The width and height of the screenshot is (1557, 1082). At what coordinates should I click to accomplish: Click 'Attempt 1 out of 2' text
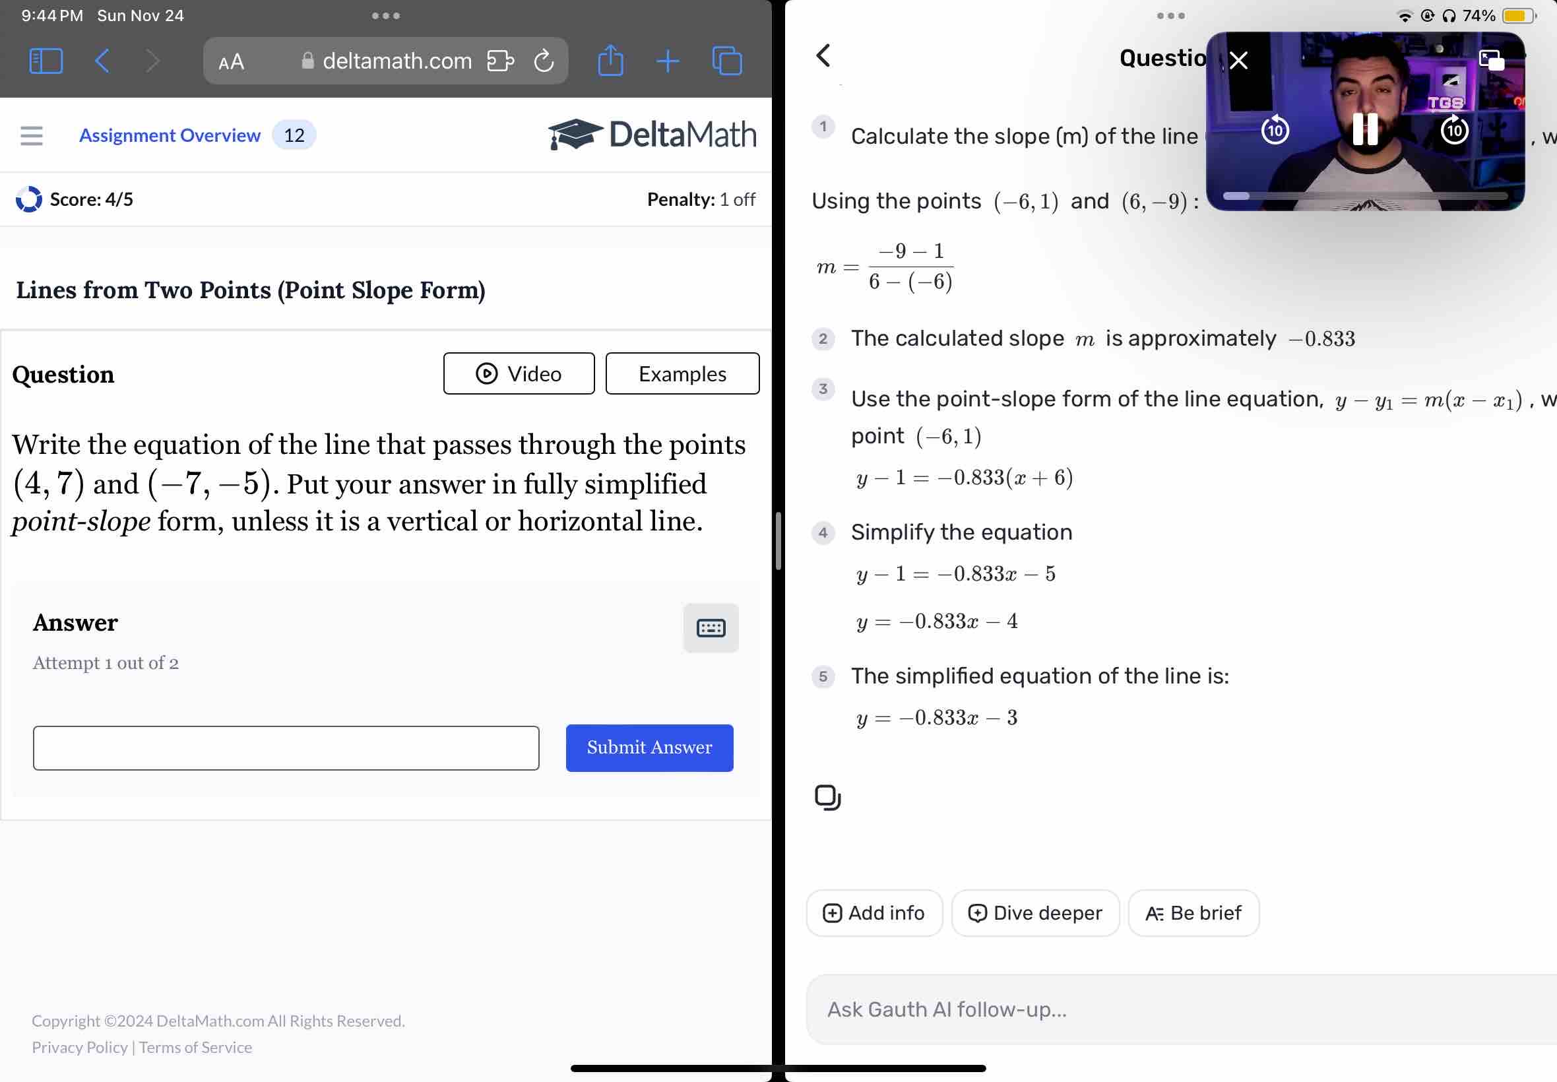click(x=106, y=663)
